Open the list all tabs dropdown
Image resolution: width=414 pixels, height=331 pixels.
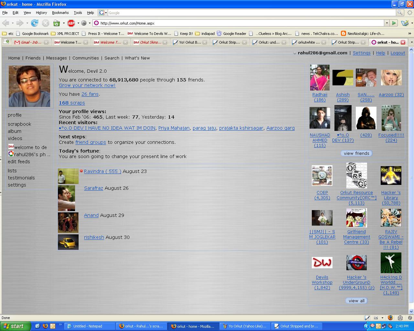[x=411, y=42]
